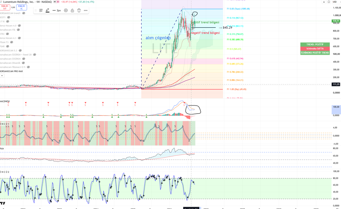Click the TradingView logo at bottom left
This screenshot has height=209, width=341.
3,203
